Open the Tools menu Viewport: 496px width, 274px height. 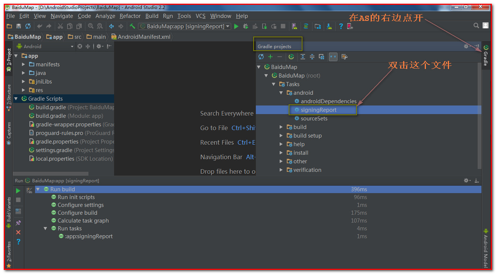tap(184, 16)
